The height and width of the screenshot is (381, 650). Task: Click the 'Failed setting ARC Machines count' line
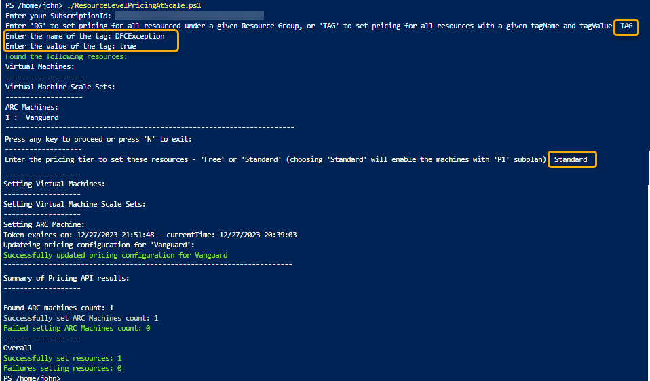click(x=77, y=328)
